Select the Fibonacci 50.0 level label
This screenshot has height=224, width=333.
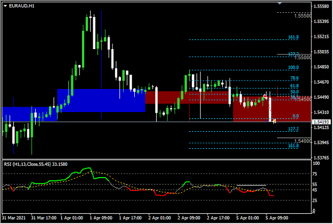(294, 92)
